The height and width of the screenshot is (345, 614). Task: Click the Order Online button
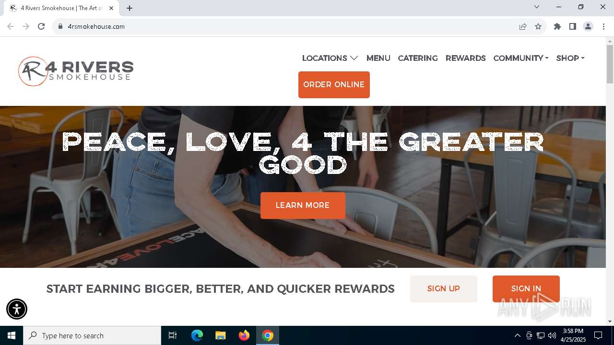click(334, 85)
